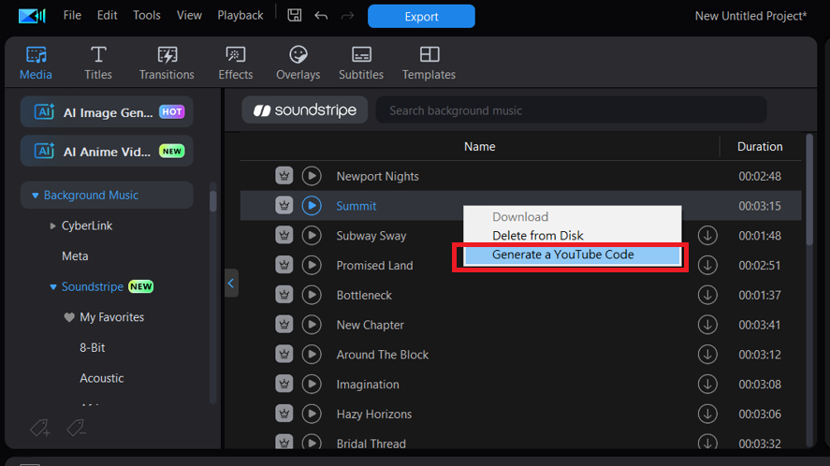Preview the Subway Sway track

click(312, 235)
